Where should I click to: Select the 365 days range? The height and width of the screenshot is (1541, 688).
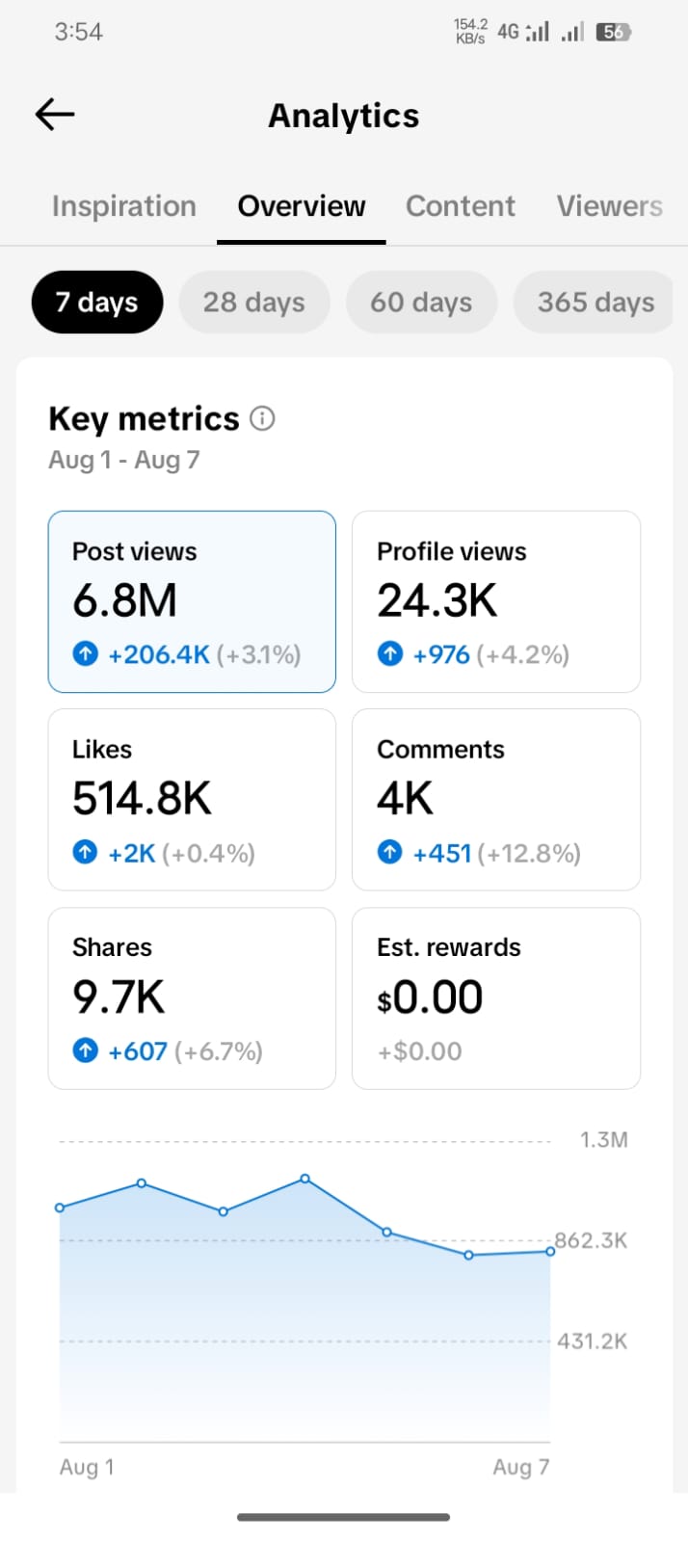click(x=594, y=303)
